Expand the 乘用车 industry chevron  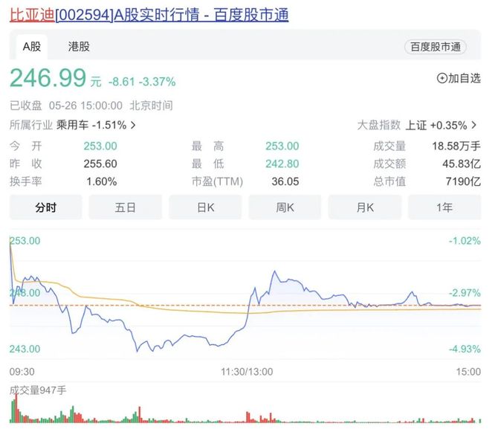(x=132, y=125)
